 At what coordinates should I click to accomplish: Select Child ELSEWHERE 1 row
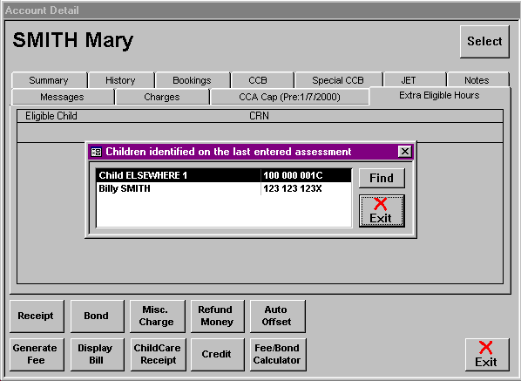(223, 175)
